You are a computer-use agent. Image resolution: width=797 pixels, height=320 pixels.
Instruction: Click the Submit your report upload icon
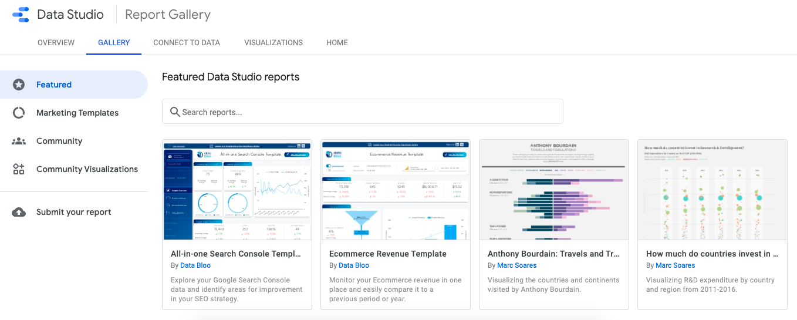[x=19, y=212]
